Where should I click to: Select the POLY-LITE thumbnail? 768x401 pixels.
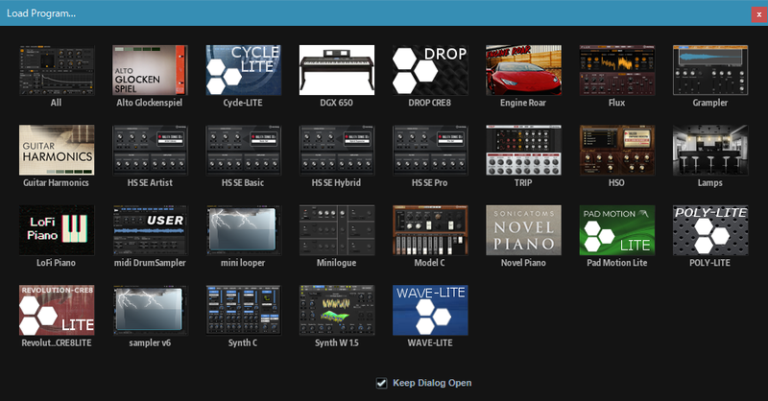pos(710,230)
